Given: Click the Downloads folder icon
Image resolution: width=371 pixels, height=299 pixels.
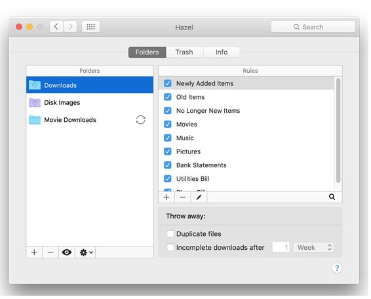Looking at the screenshot, I should 35,85.
